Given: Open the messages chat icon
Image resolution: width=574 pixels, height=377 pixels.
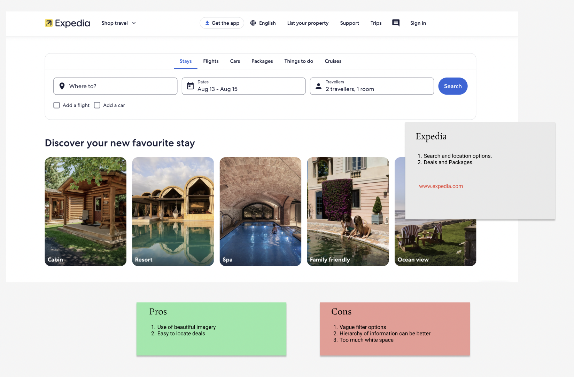Looking at the screenshot, I should [x=396, y=23].
